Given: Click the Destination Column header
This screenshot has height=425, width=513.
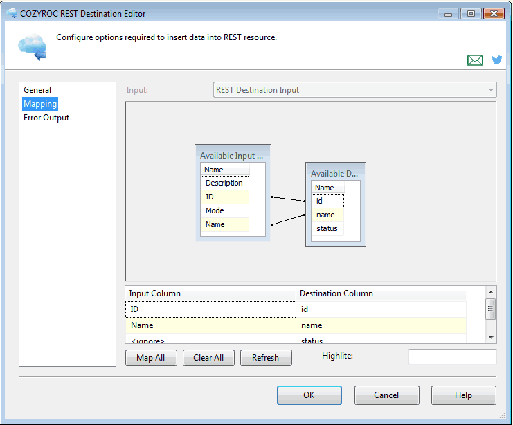Looking at the screenshot, I should click(x=381, y=293).
